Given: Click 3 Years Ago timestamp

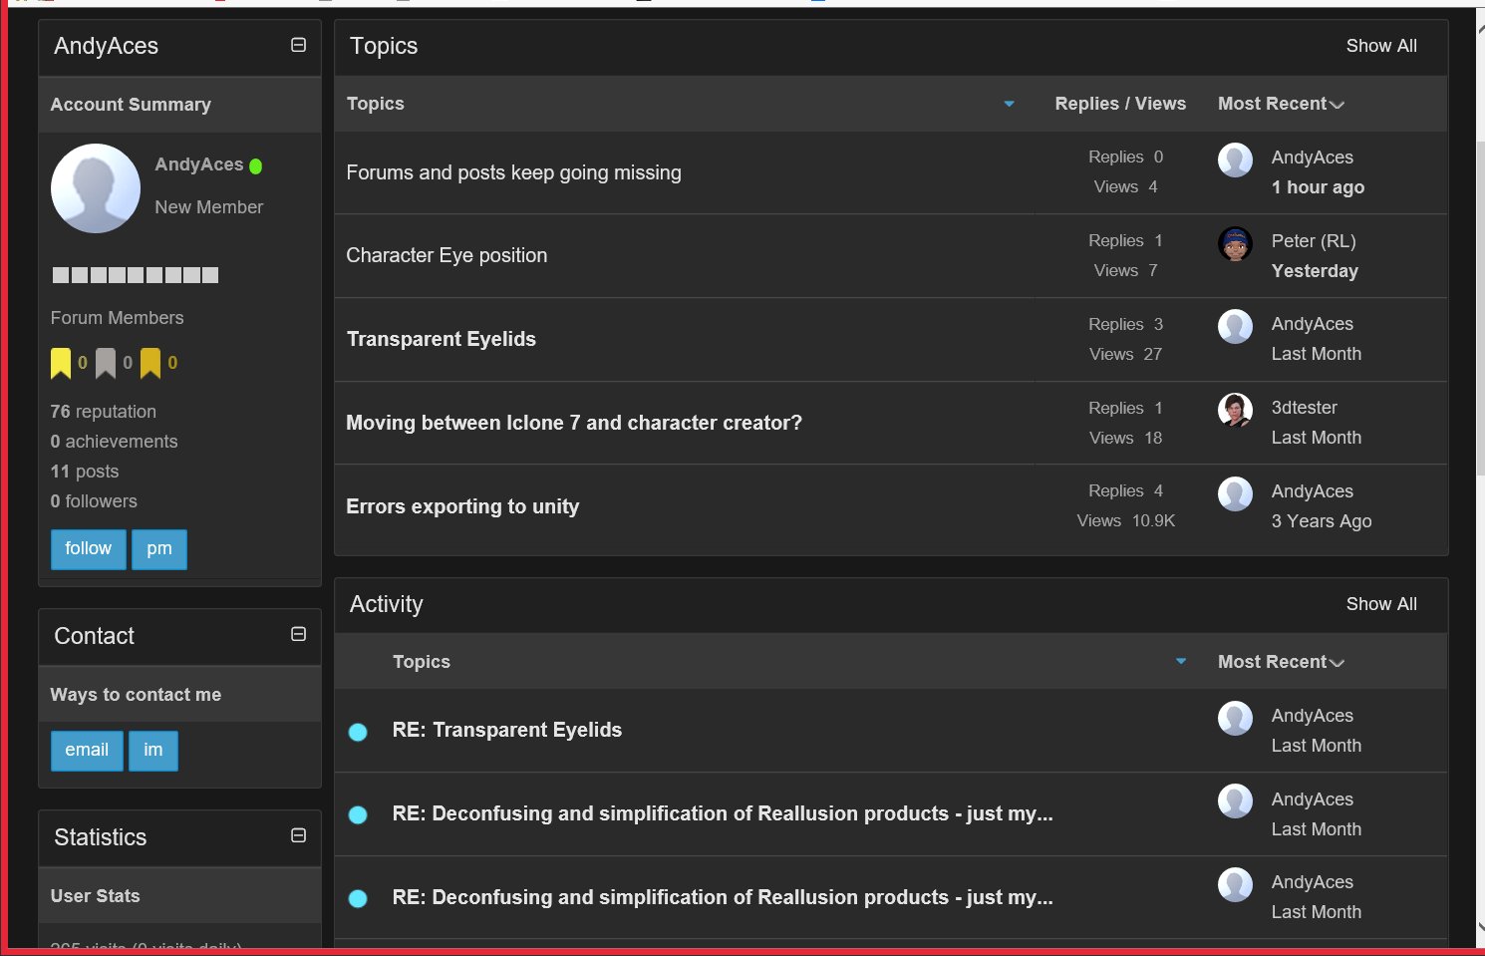Looking at the screenshot, I should tap(1322, 521).
